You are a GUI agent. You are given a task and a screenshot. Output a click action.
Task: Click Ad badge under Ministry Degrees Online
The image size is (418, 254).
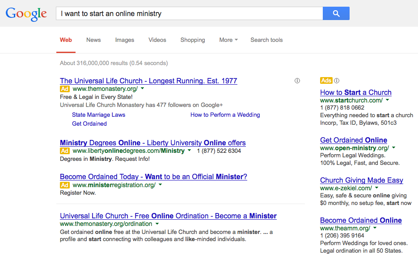(x=65, y=151)
